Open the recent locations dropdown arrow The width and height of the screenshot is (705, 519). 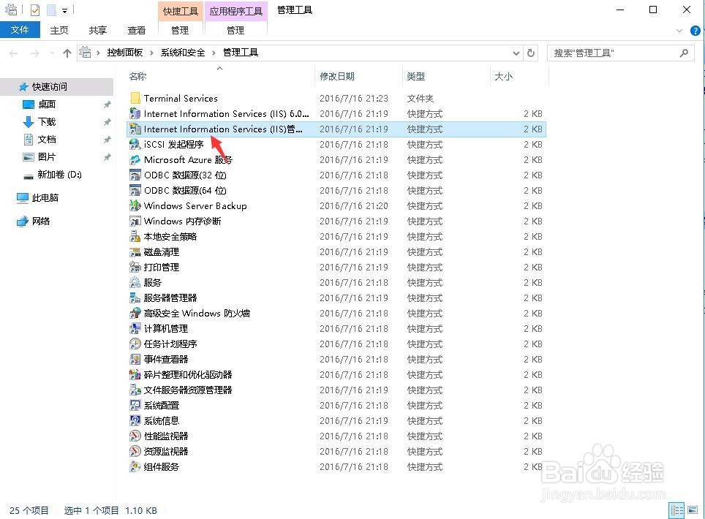click(52, 53)
